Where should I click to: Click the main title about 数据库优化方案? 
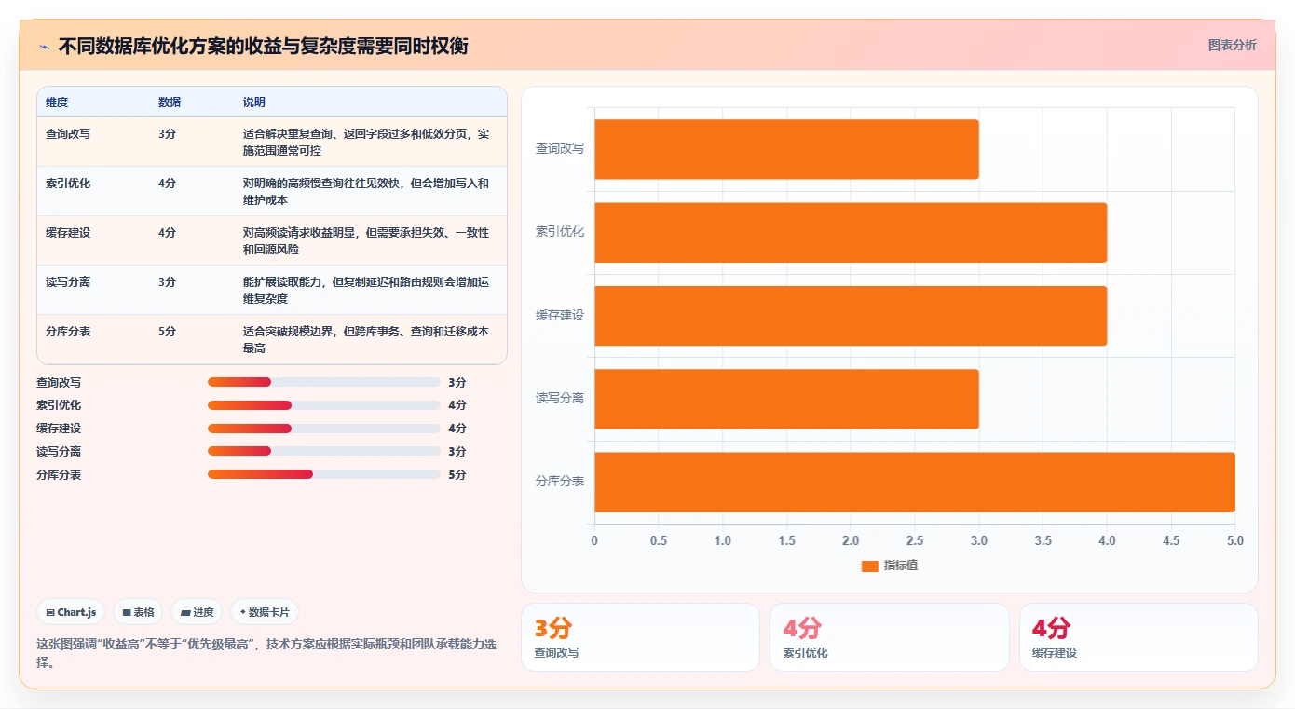pyautogui.click(x=263, y=46)
